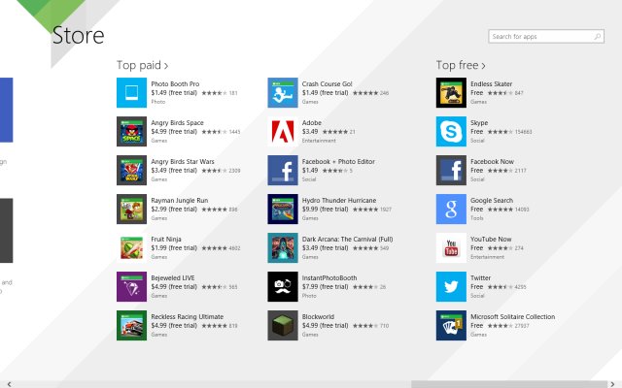
Task: Select the Bejeweled LIVE icon
Action: [x=131, y=287]
